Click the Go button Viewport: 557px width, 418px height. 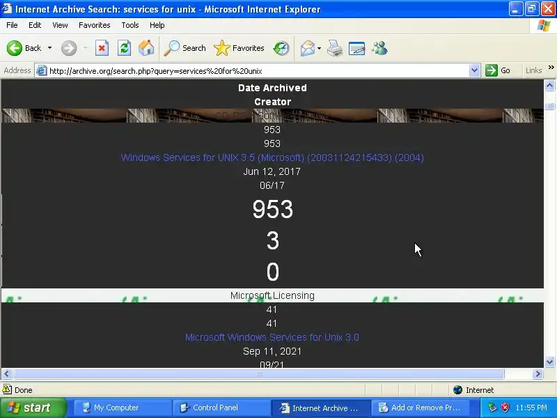[x=498, y=70]
